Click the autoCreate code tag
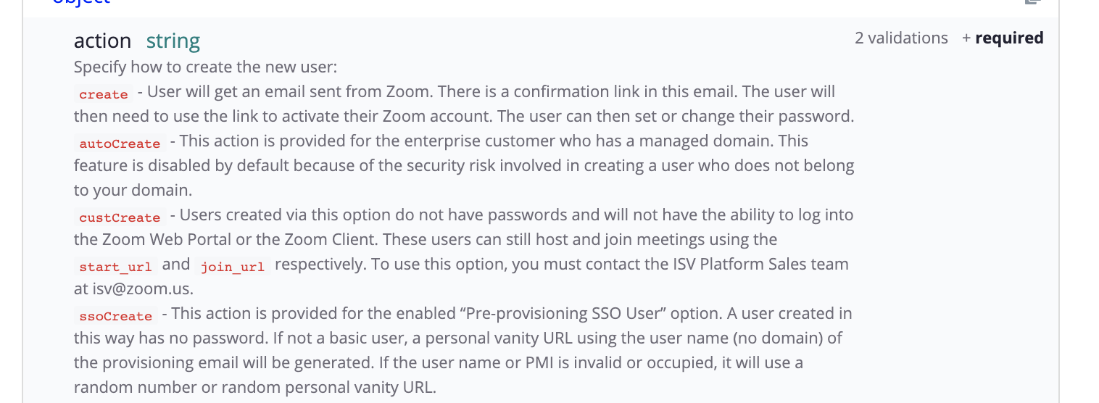The width and height of the screenshot is (1099, 403). point(120,144)
